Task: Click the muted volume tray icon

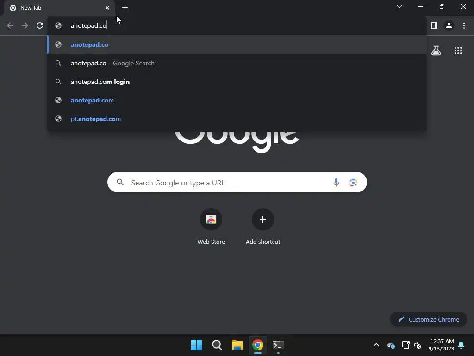Action: (x=418, y=345)
